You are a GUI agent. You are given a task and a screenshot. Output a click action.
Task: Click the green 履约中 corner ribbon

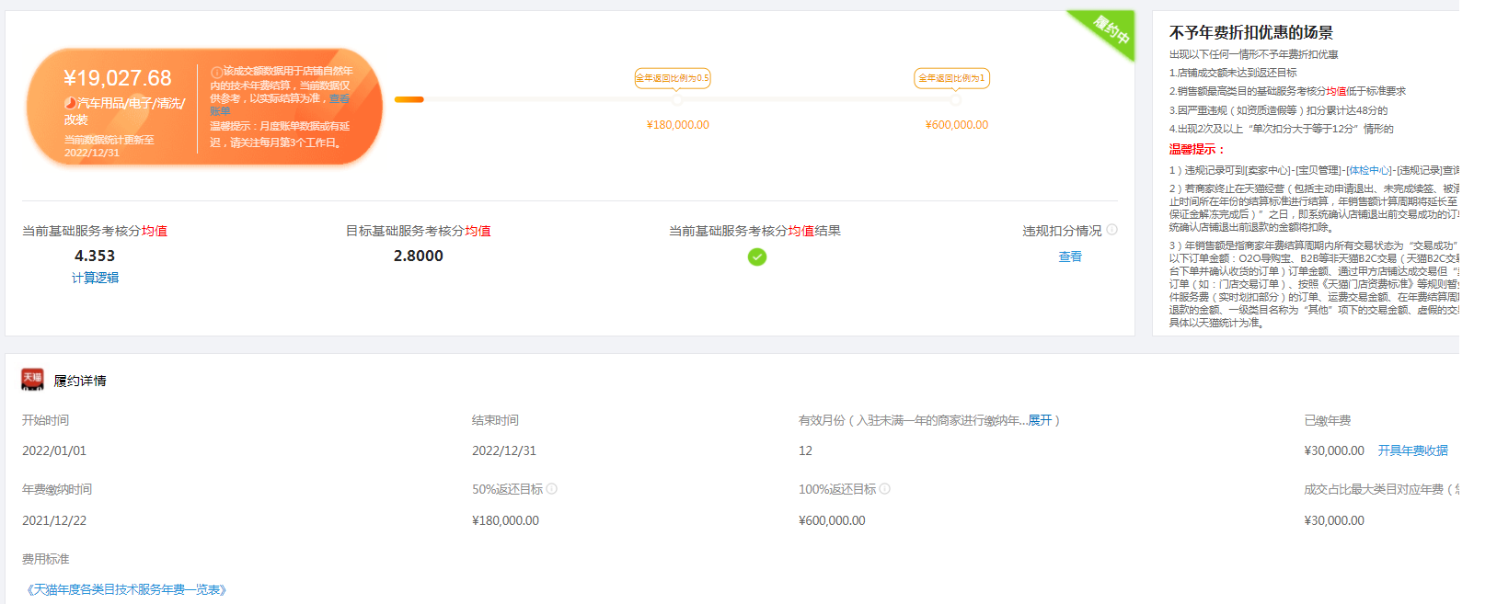[x=1109, y=31]
